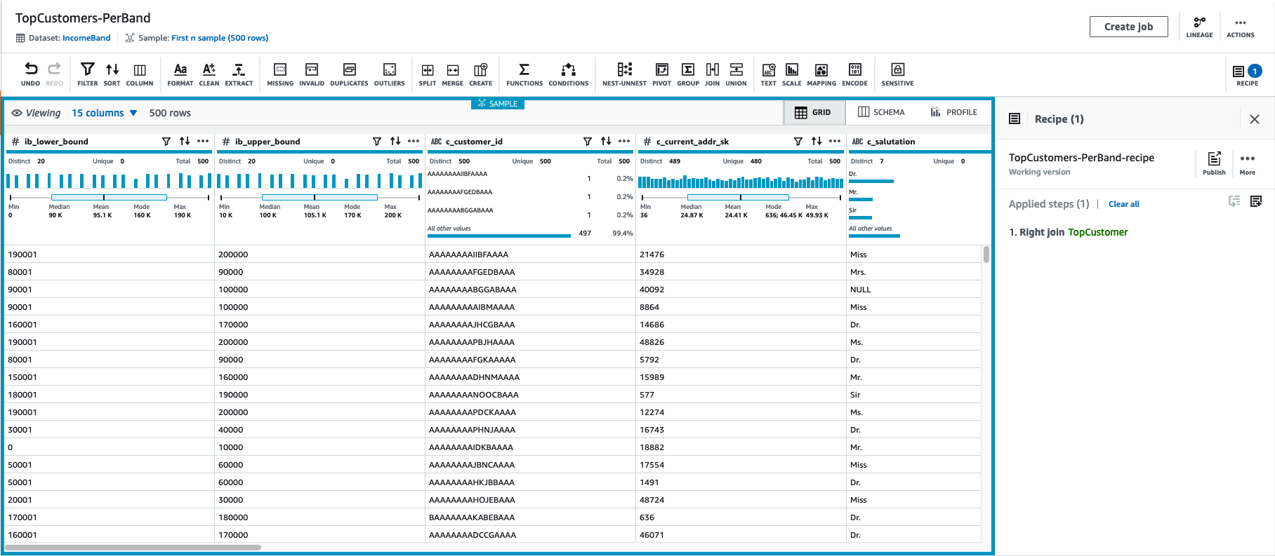
Task: Open c_current_addr_sk column options menu
Action: pos(835,142)
